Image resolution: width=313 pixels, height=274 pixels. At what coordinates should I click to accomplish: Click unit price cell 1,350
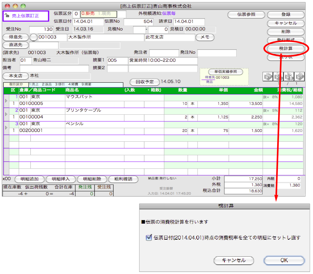(213, 103)
